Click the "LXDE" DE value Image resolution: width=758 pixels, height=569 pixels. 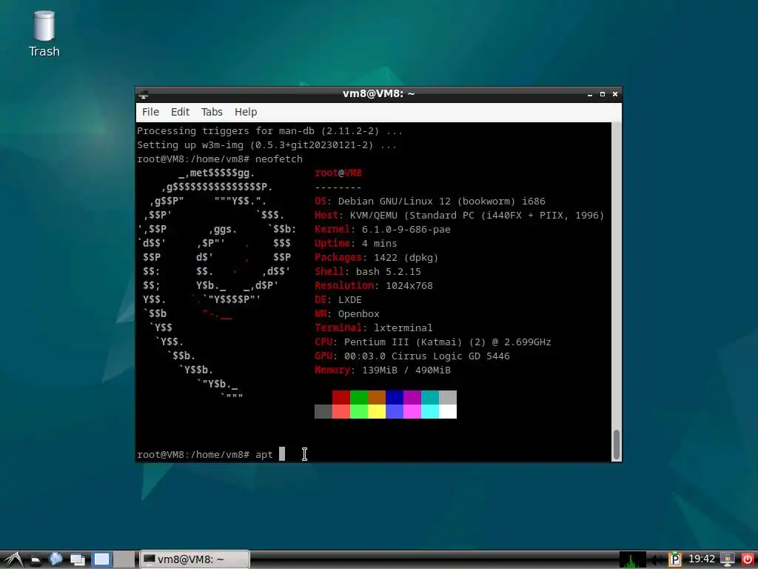tap(349, 299)
